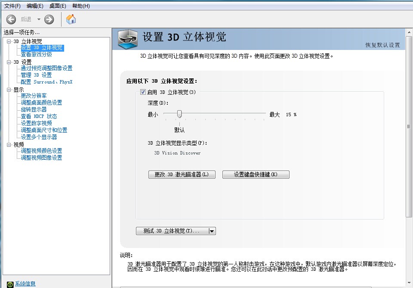Click the system information icon
Viewport: 413px width, 288px height.
(9, 284)
